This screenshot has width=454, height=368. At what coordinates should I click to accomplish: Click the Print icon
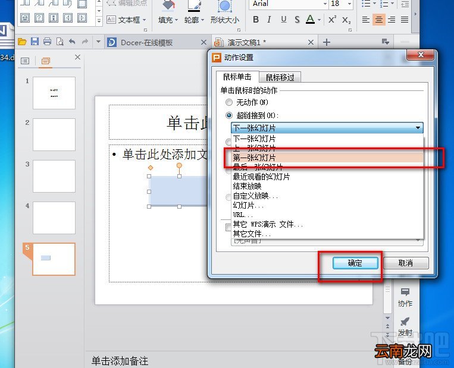[47, 42]
